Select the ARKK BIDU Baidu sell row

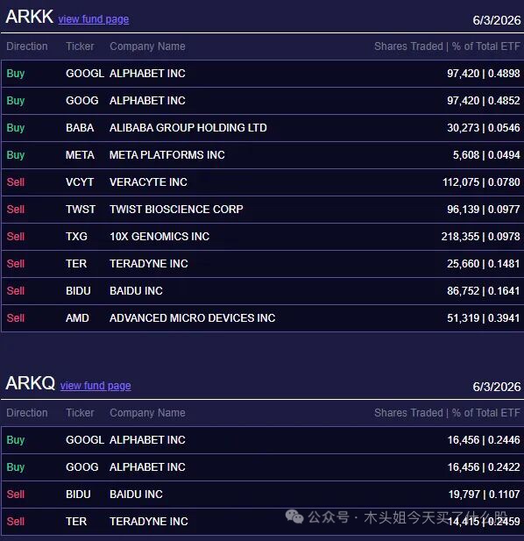click(263, 291)
